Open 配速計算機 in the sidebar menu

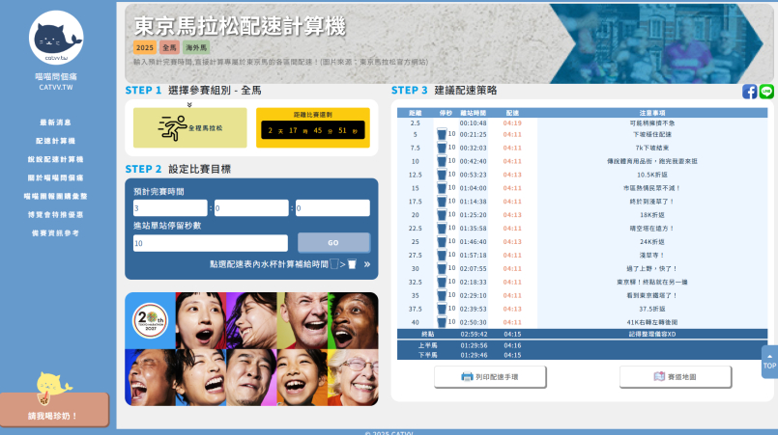click(x=55, y=140)
